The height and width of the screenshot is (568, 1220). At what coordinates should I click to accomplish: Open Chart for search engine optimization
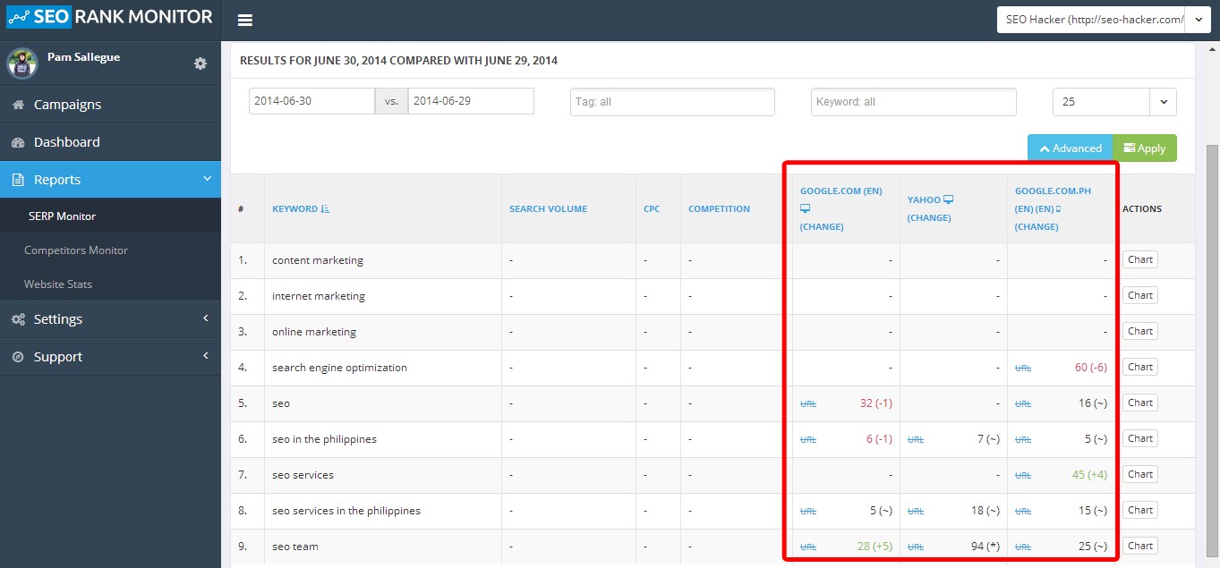coord(1139,367)
